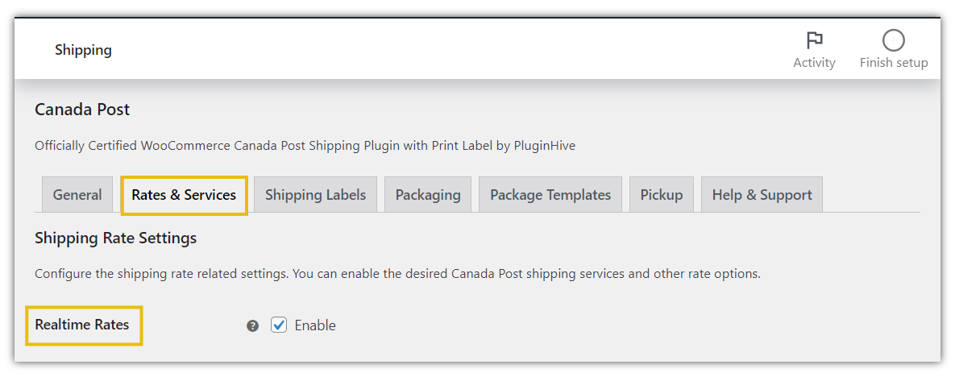Open the Shipping Labels tab
Viewport: 955px width, 377px height.
315,195
